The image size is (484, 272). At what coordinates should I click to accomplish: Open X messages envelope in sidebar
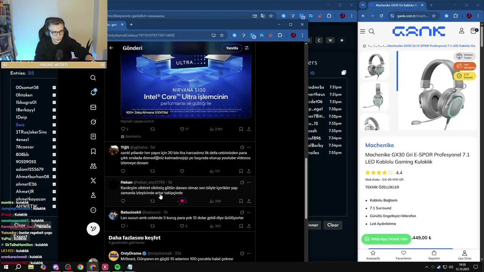(93, 107)
